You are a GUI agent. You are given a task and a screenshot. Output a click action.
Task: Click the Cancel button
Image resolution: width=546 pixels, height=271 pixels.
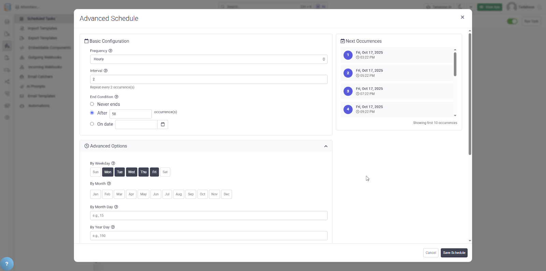[x=431, y=253]
